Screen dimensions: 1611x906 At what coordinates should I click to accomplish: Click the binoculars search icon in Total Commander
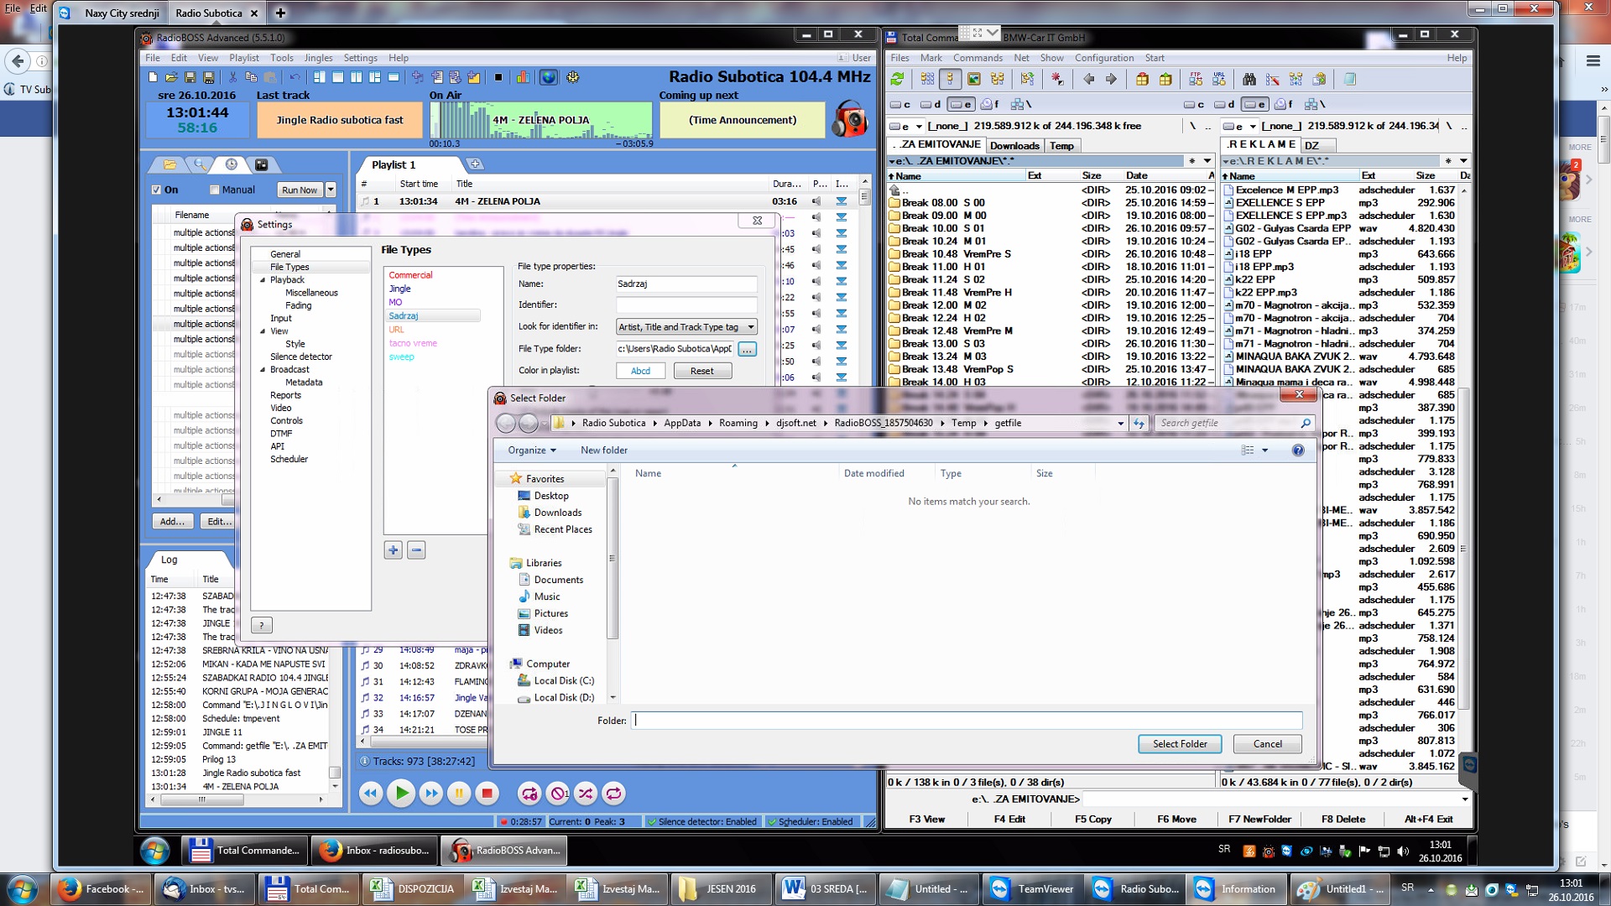coord(1249,79)
